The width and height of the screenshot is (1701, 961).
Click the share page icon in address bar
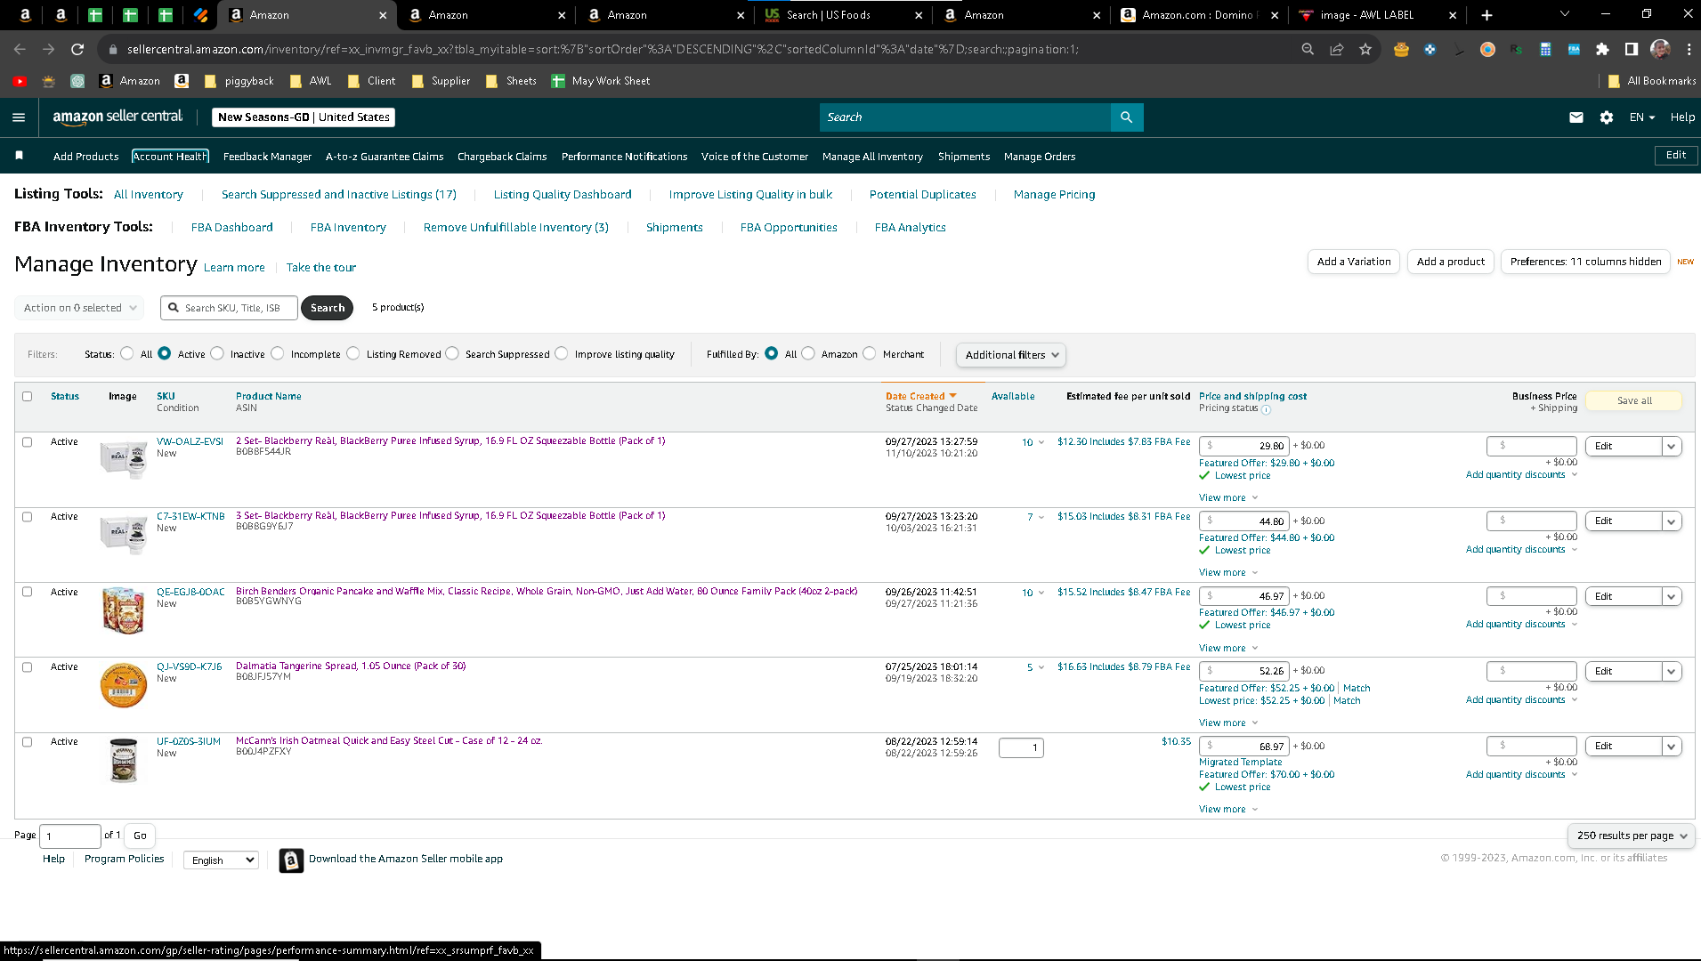tap(1337, 50)
